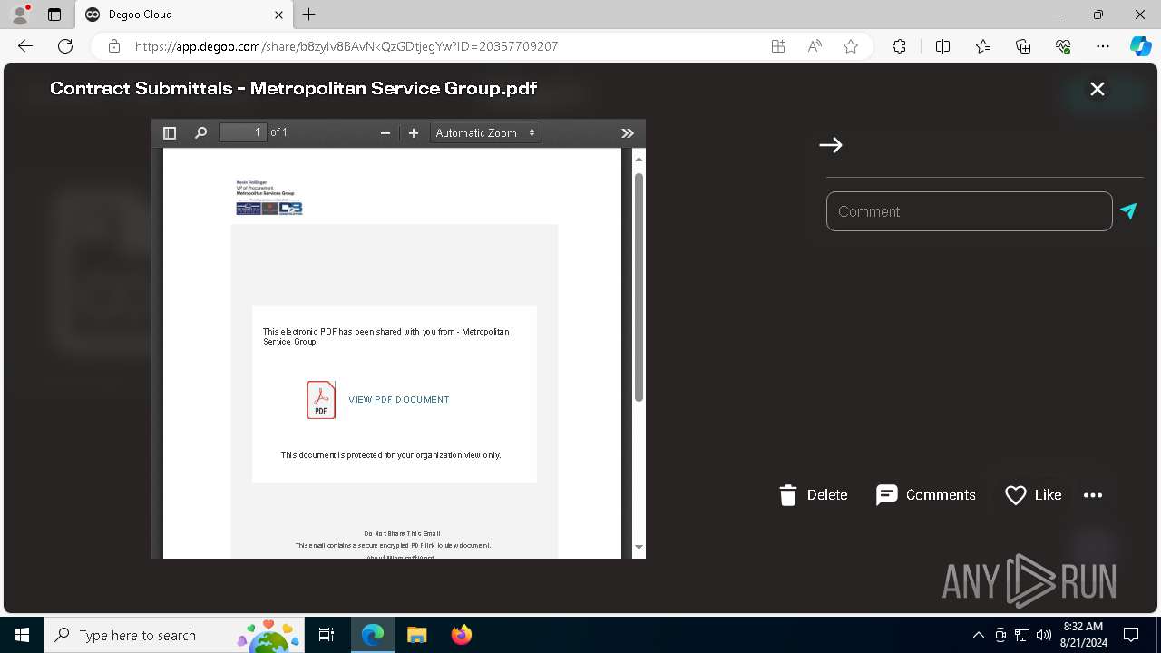
Task: Open the Windows Start menu
Action: pos(22,635)
